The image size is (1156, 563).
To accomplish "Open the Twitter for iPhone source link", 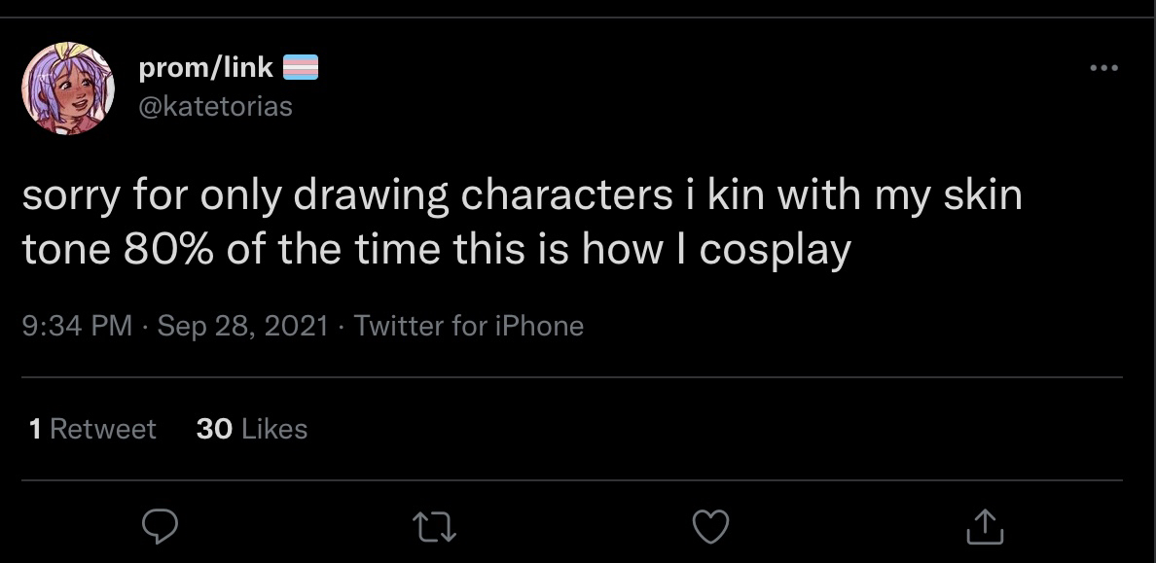I will [469, 326].
